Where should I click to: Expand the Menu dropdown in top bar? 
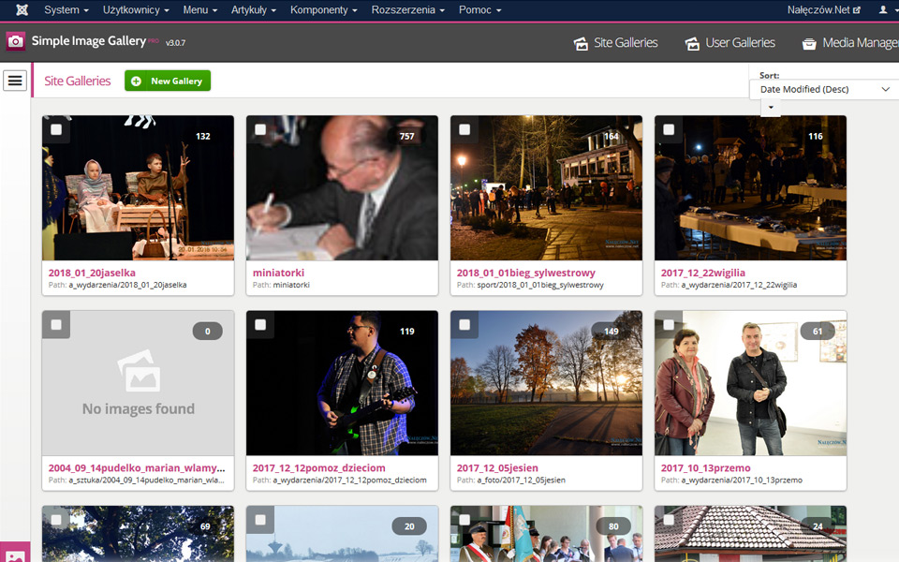coord(200,9)
